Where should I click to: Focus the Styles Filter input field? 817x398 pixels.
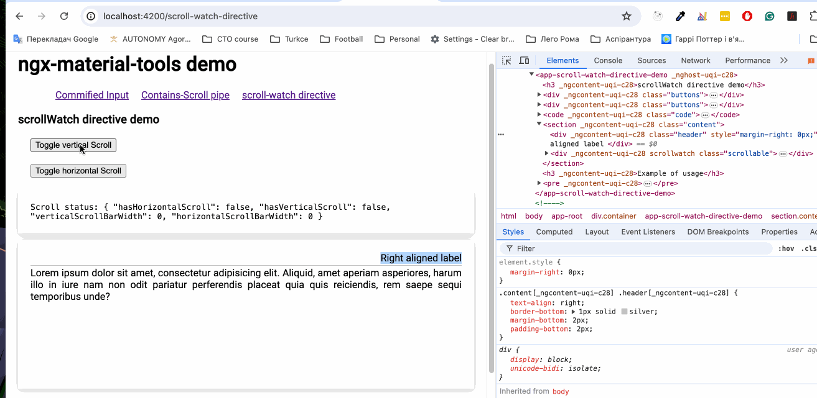[637, 248]
